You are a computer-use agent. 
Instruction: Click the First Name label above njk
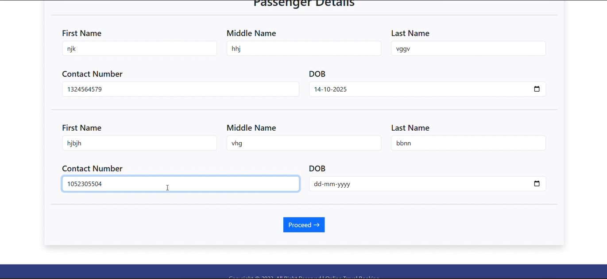81,33
